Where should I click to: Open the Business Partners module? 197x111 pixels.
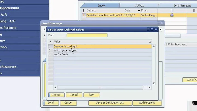(20, 28)
